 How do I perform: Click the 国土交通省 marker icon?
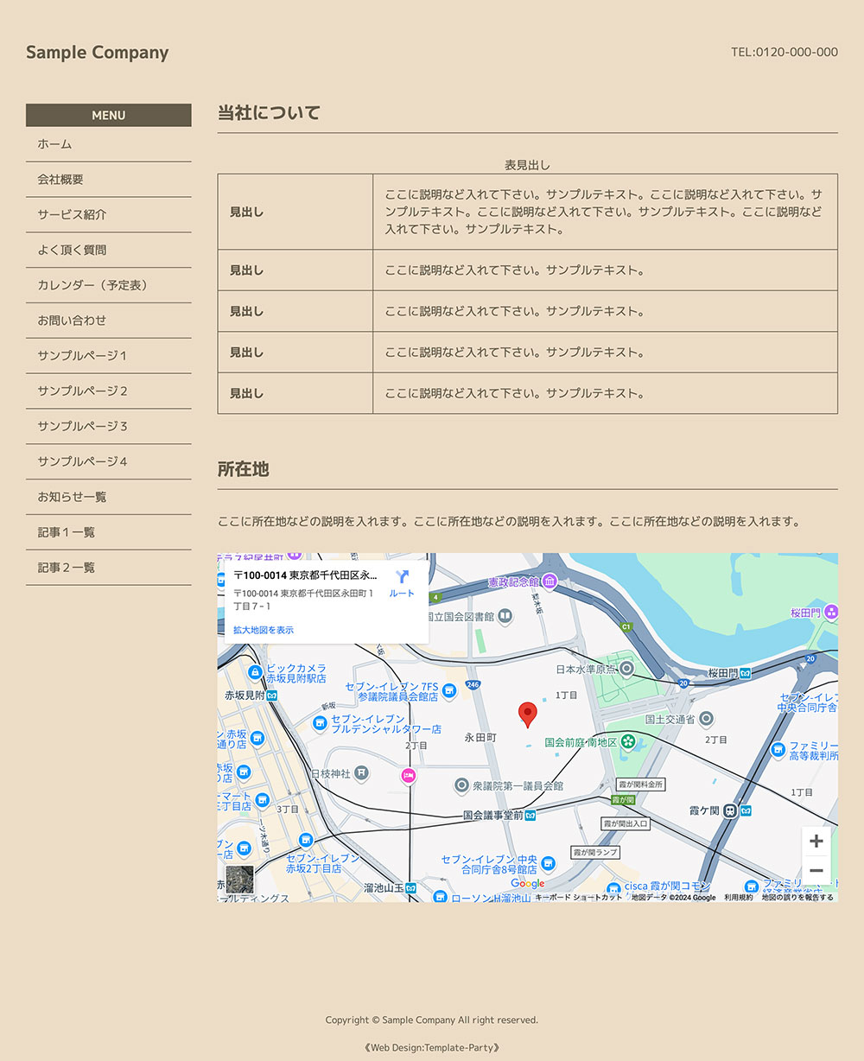tap(706, 719)
